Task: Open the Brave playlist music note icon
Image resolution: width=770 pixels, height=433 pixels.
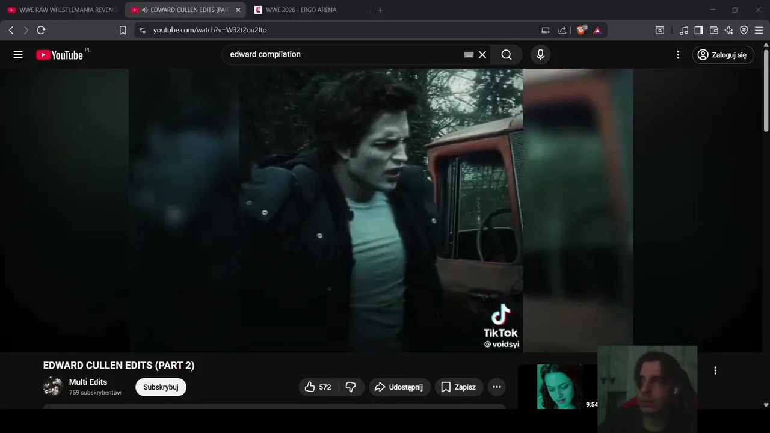Action: pos(684,30)
